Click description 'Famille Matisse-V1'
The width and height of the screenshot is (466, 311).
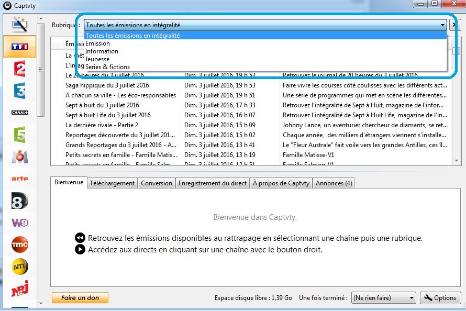308,155
